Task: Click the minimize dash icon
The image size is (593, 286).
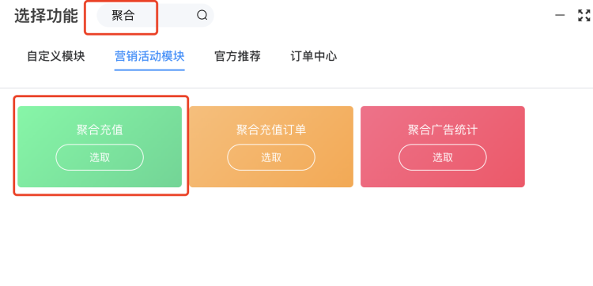Action: (560, 16)
